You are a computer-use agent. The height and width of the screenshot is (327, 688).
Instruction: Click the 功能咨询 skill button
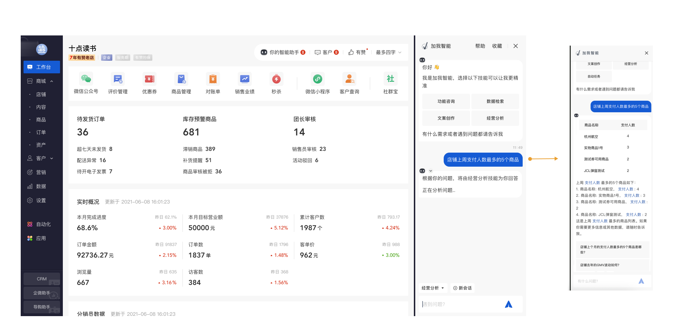point(446,101)
